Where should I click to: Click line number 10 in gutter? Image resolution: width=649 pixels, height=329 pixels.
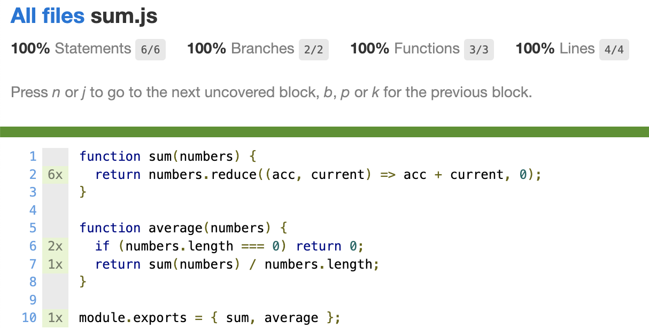click(29, 318)
